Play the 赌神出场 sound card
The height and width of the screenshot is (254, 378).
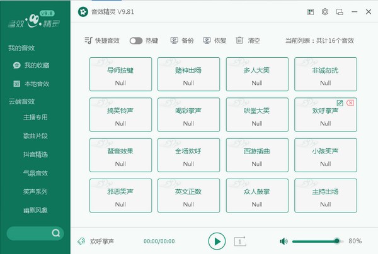[189, 74]
